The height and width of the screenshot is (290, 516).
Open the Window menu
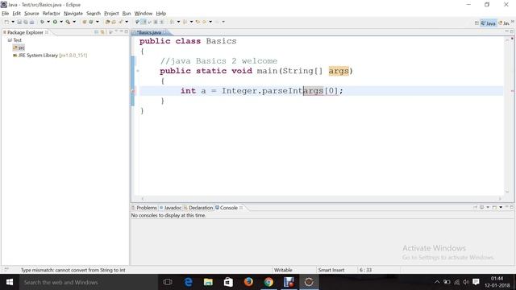144,14
